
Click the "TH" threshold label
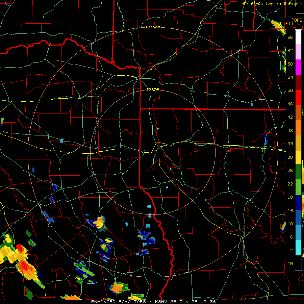[x=290, y=263]
